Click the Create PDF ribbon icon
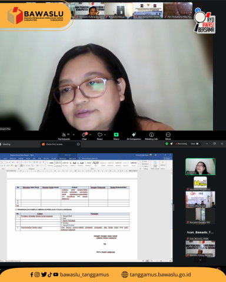The height and width of the screenshot is (282, 226). pos(155,164)
